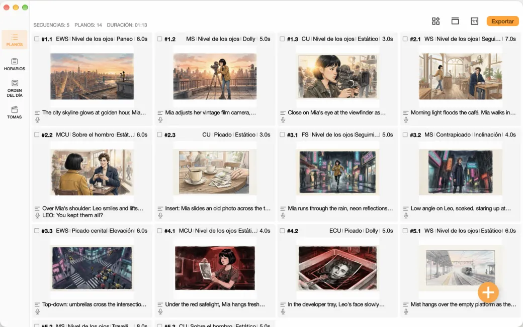
Task: Click 'DURACIÓN: 01:13' summary text
Action: pos(127,25)
